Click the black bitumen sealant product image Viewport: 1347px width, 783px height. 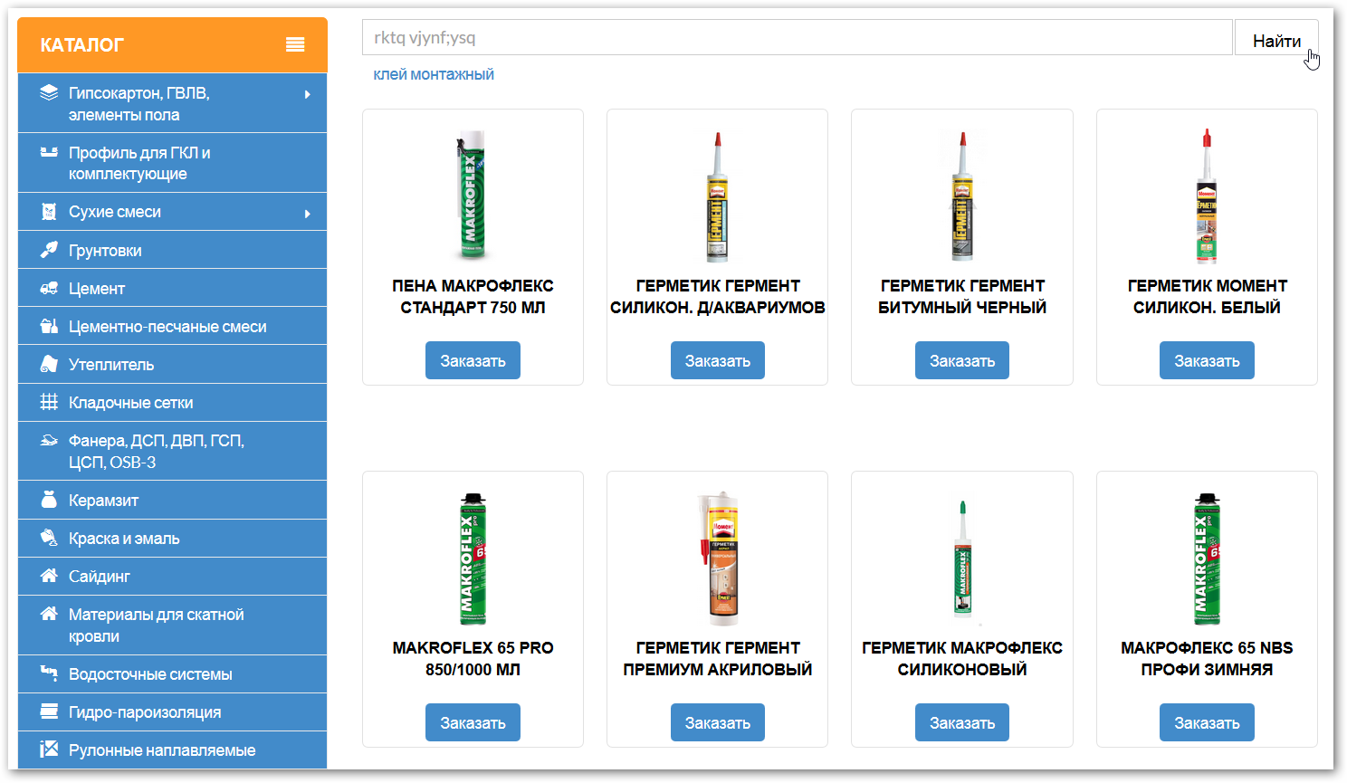tap(962, 196)
